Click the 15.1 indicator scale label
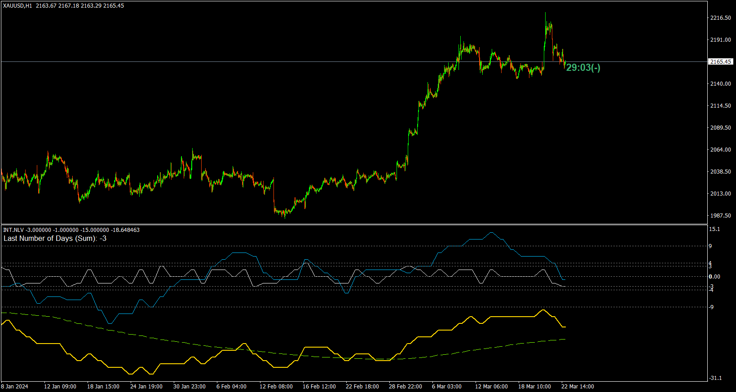The height and width of the screenshot is (392, 736). [x=714, y=229]
